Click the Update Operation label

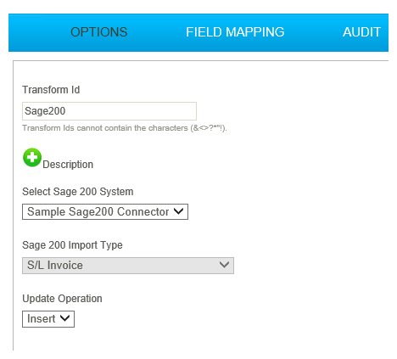click(x=62, y=299)
